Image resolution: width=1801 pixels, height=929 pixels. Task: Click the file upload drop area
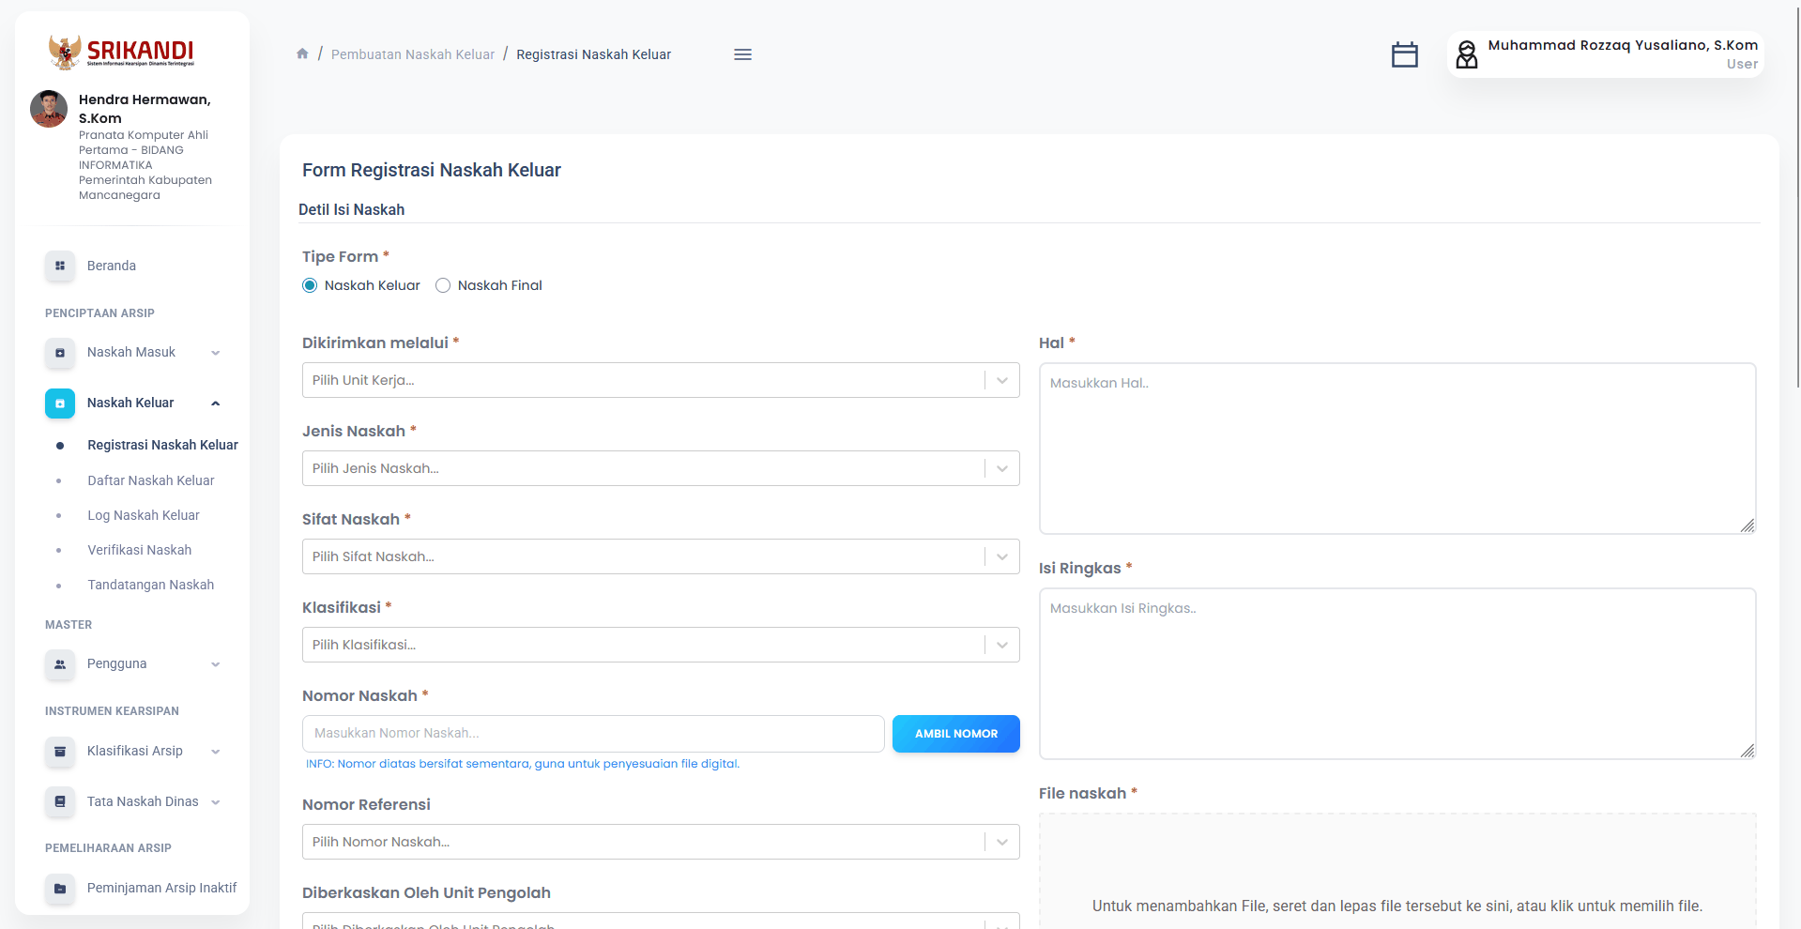[1397, 872]
